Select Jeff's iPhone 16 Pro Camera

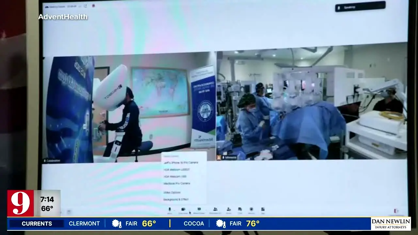[181, 163]
